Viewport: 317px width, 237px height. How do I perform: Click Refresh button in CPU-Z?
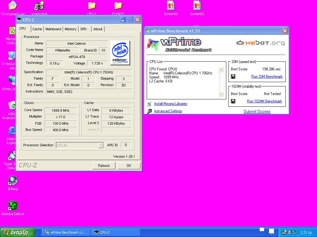tap(104, 166)
